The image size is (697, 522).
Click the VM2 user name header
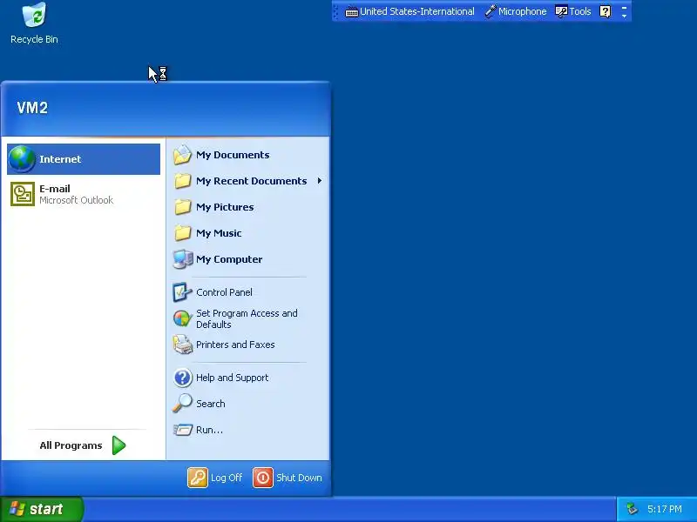click(x=32, y=107)
